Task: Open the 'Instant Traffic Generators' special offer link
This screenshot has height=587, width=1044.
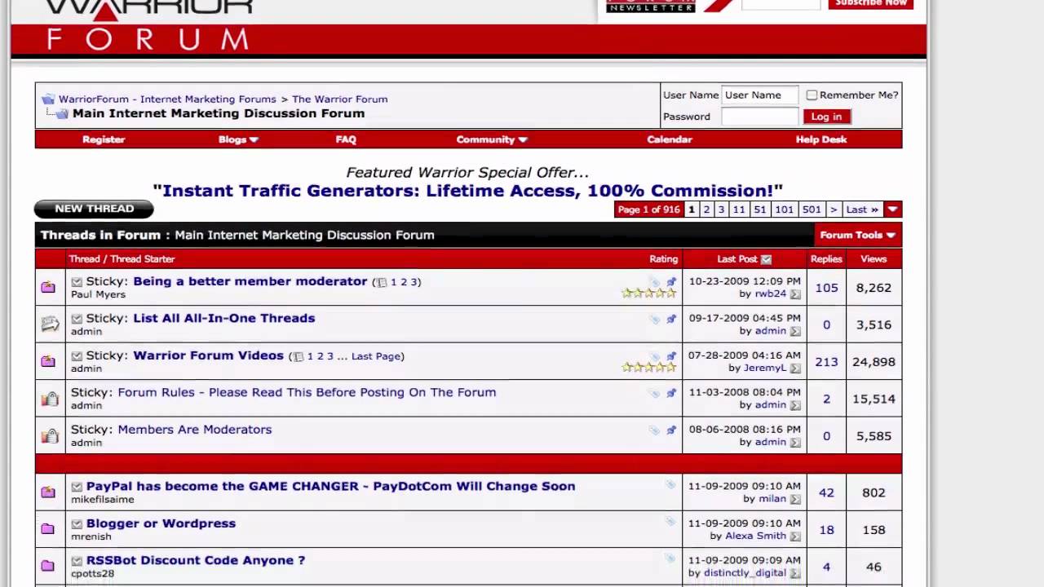Action: pyautogui.click(x=467, y=191)
